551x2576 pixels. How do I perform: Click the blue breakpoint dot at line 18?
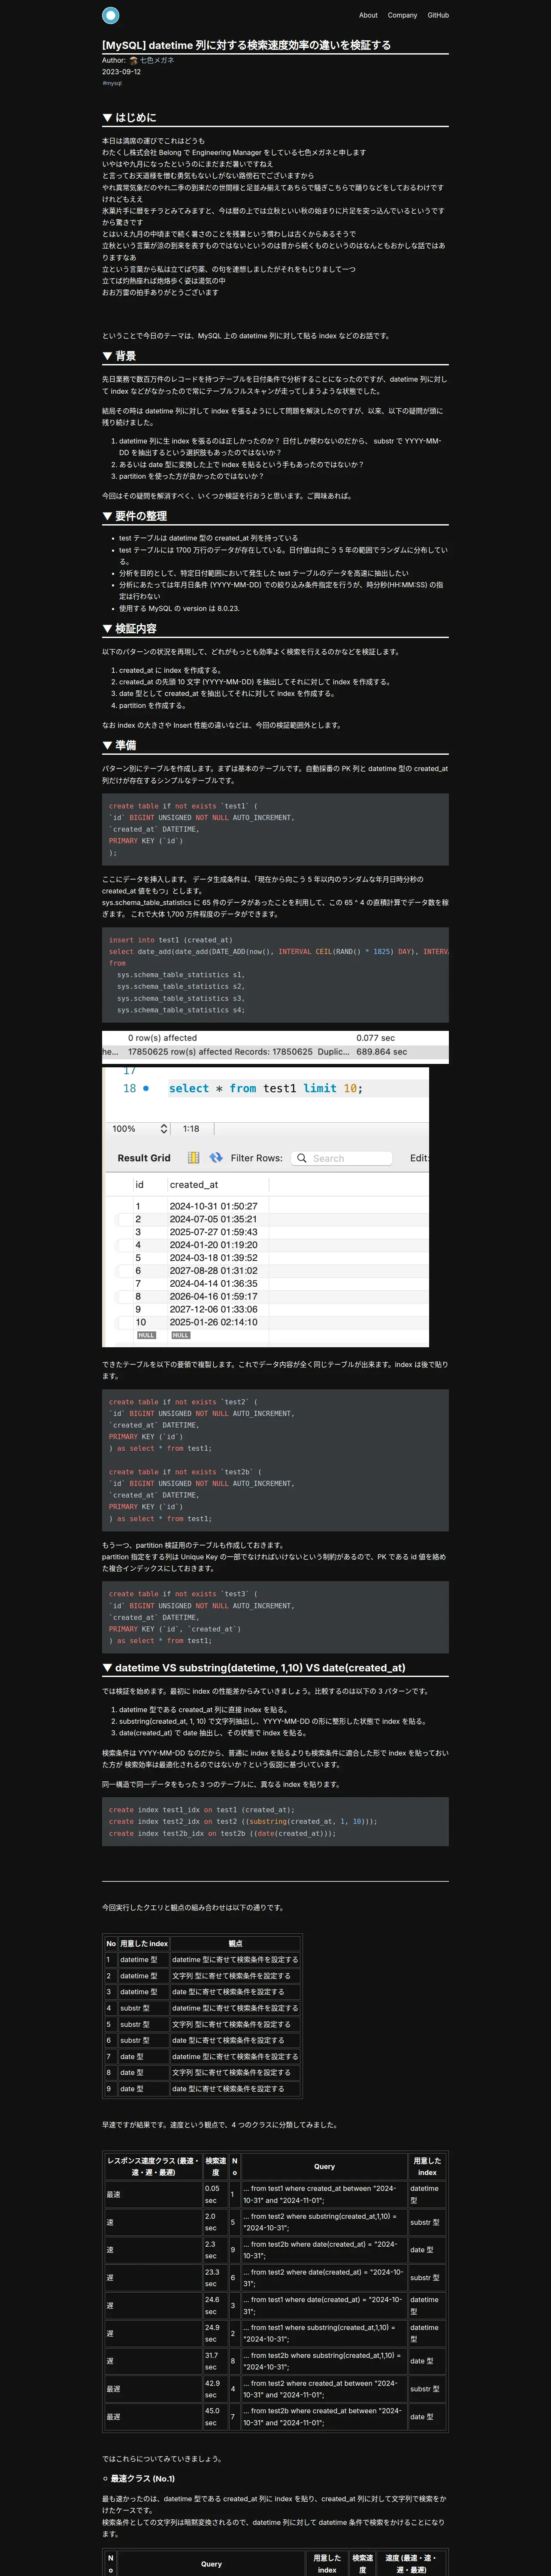tap(146, 1088)
